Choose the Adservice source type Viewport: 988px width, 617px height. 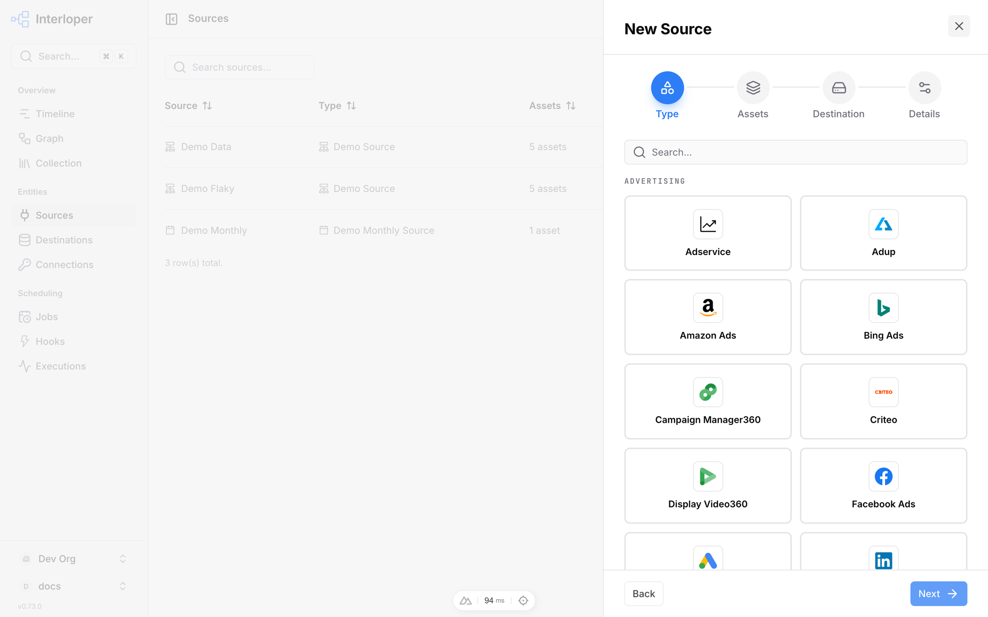(x=708, y=233)
